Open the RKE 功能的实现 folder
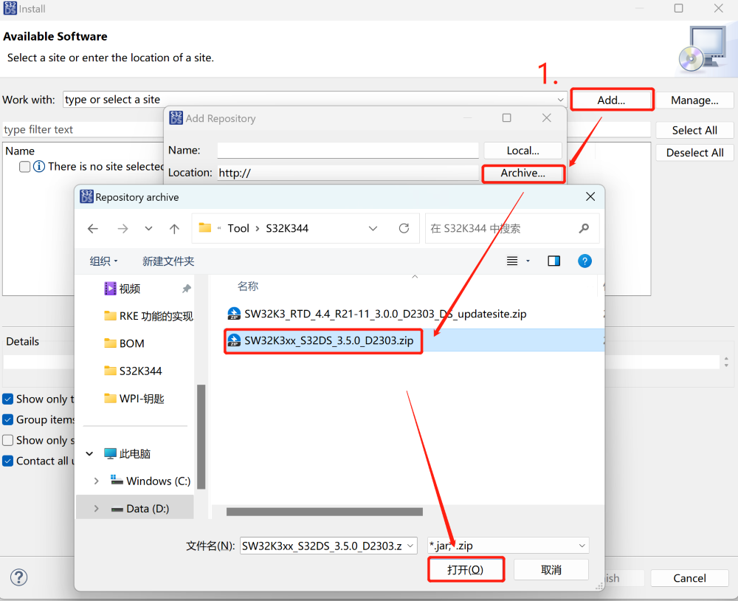 [x=148, y=316]
